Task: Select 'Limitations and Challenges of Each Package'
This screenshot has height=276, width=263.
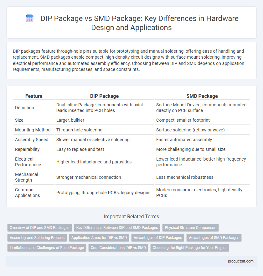Action: pyautogui.click(x=47, y=248)
